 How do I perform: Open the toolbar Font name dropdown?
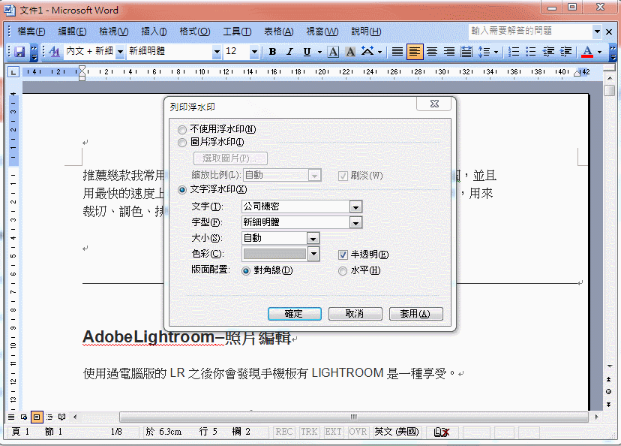pos(217,52)
